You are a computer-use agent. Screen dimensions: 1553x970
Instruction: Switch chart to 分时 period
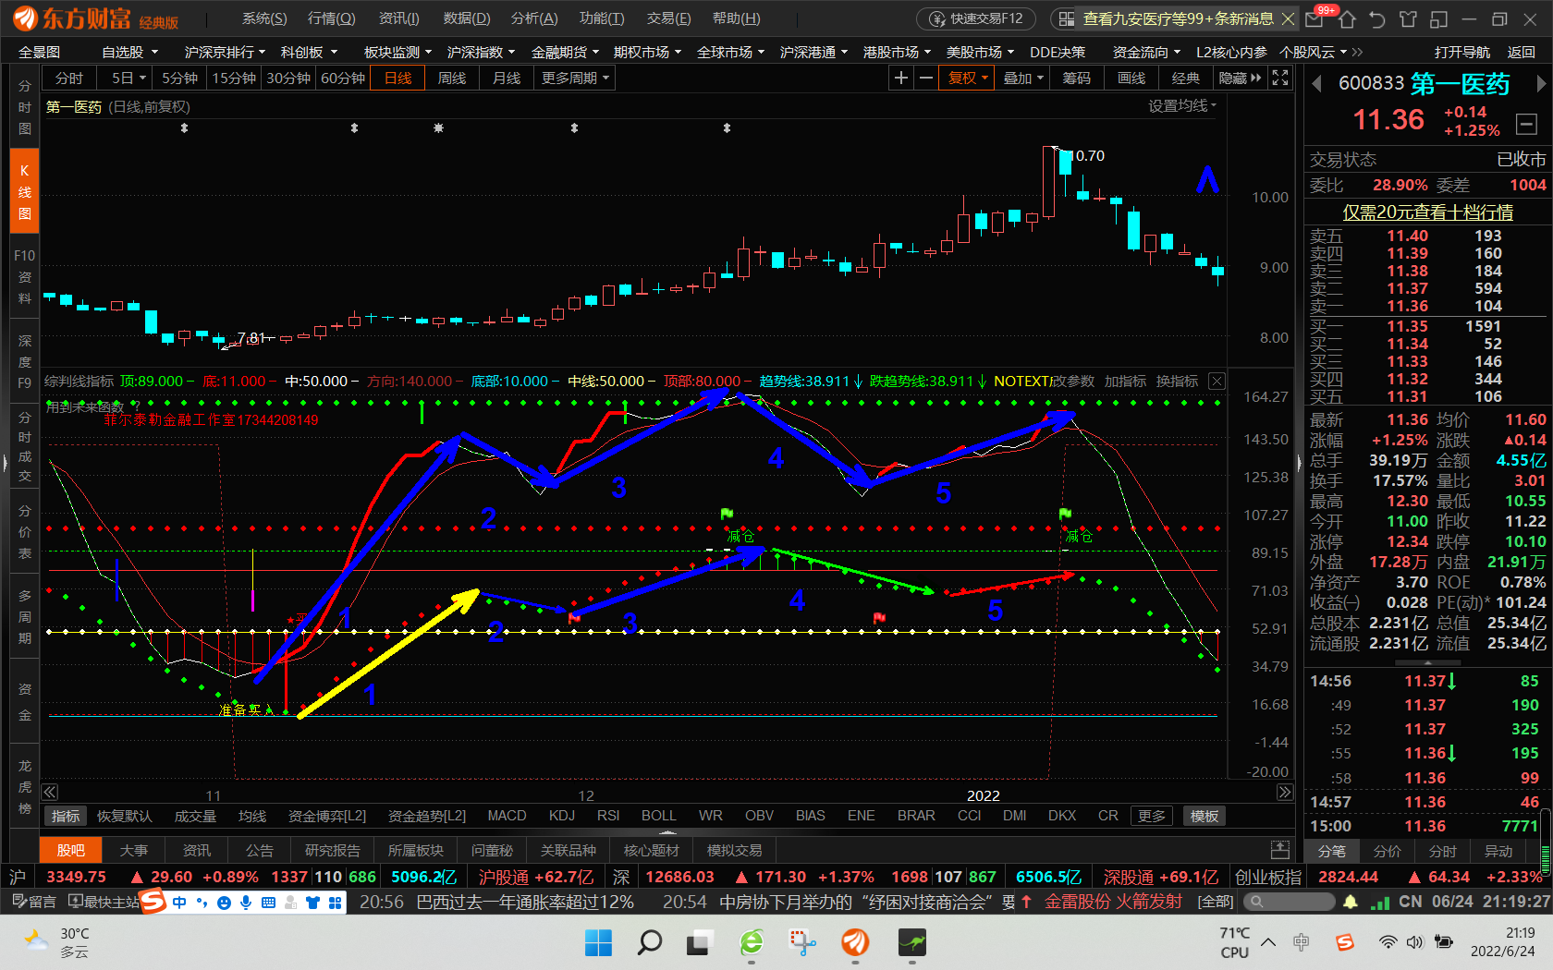(69, 79)
